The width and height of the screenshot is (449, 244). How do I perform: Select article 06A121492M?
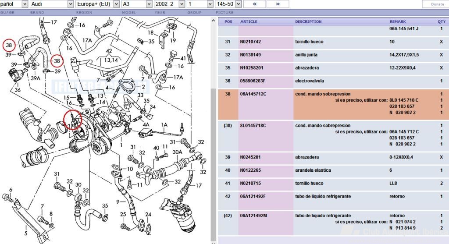[253, 216]
